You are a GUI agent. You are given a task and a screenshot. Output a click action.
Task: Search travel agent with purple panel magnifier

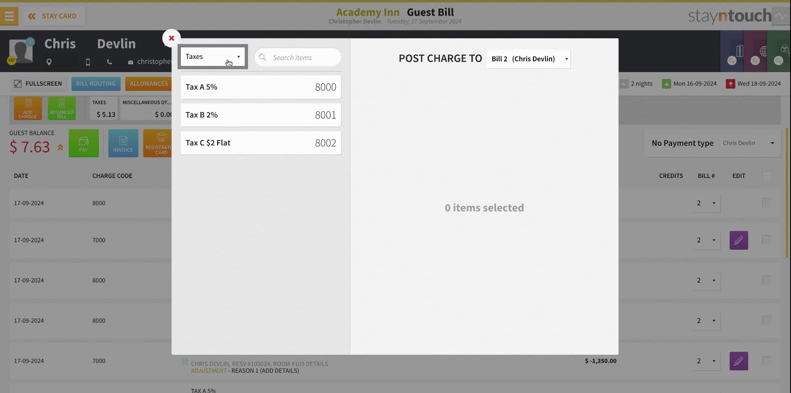click(x=755, y=61)
